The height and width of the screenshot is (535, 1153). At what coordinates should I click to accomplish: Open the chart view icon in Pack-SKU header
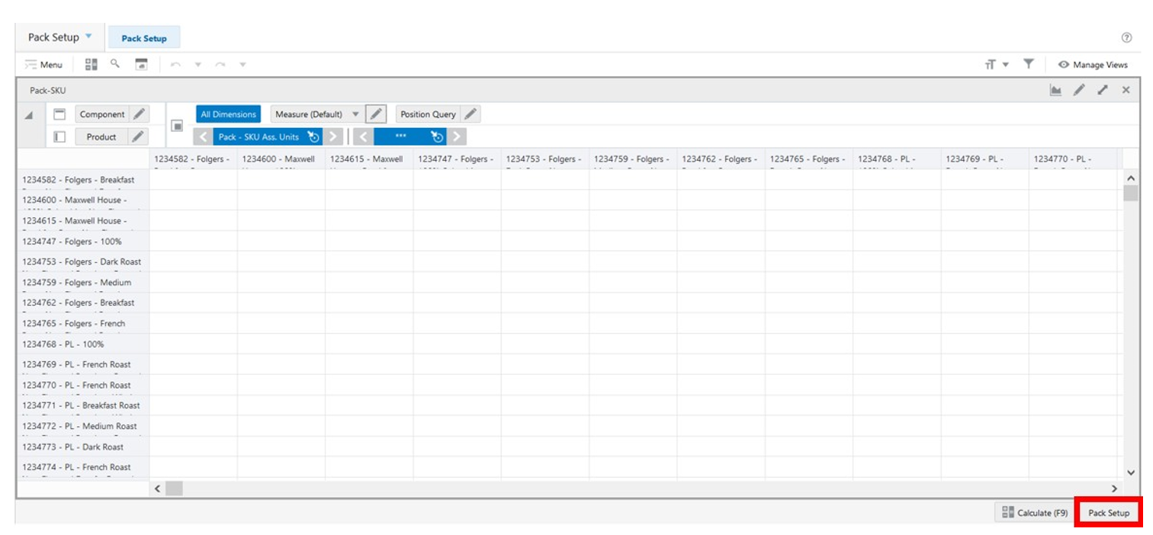(x=1055, y=90)
